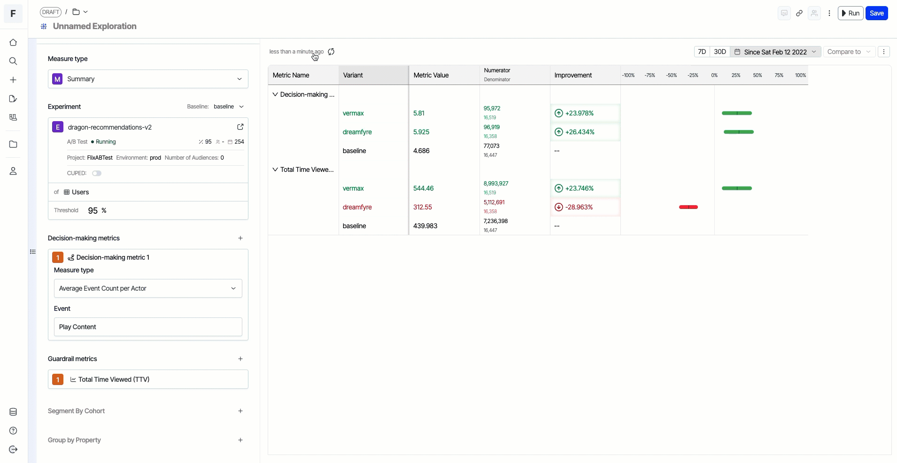
Task: Select the 7D time range
Action: [x=702, y=52]
